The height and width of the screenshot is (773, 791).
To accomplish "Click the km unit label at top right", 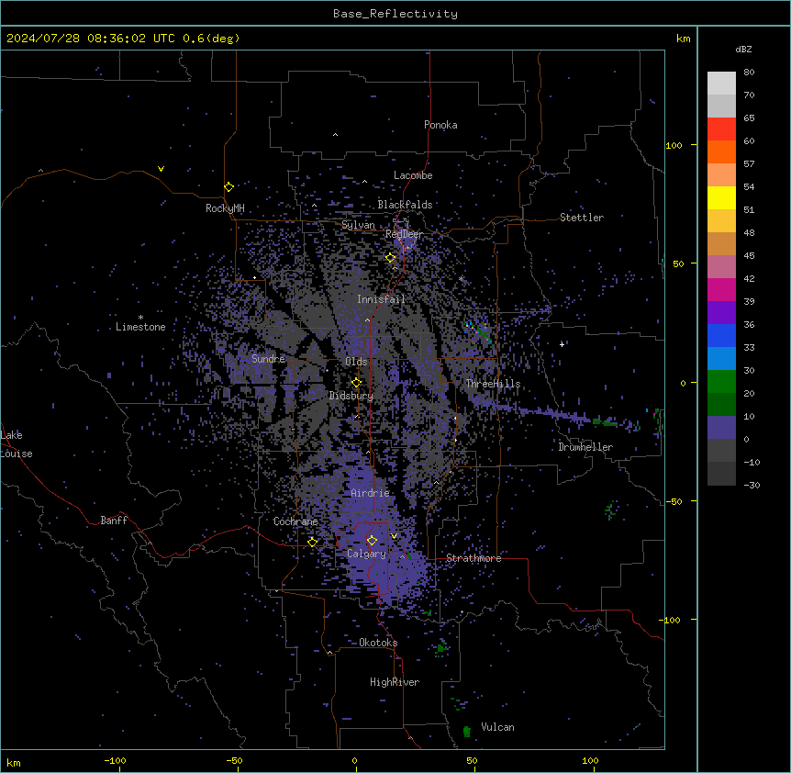I will coord(683,39).
